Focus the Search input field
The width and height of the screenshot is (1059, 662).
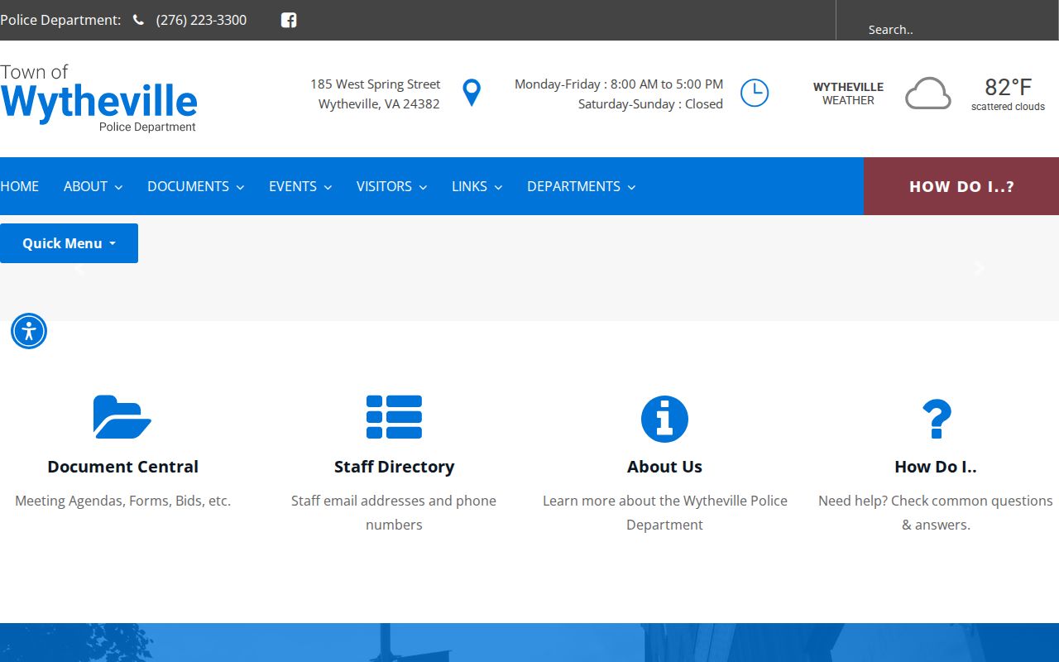[947, 29]
